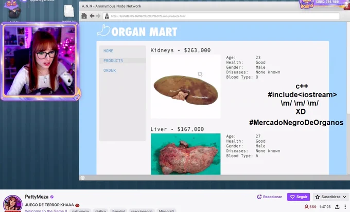The height and width of the screenshot is (212, 350).
Task: Open readme.txt file on the desktop
Action: pos(69,12)
